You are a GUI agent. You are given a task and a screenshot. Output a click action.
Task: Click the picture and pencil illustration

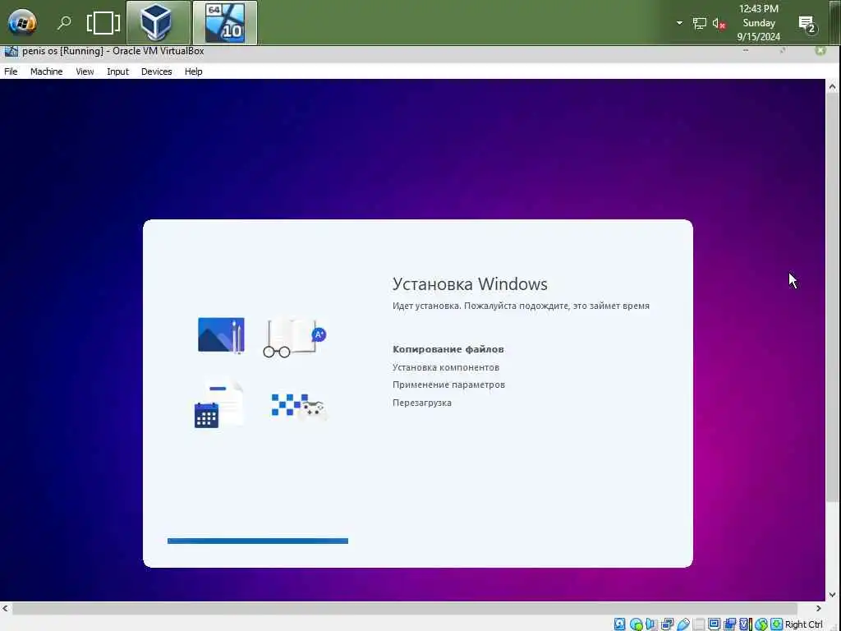[221, 335]
